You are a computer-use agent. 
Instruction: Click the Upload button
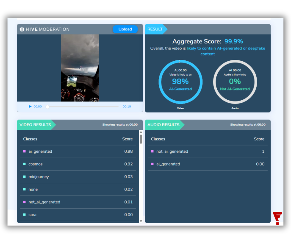pos(125,29)
